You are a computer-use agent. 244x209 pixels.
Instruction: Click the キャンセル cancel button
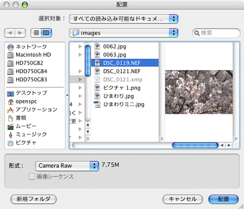click(183, 199)
